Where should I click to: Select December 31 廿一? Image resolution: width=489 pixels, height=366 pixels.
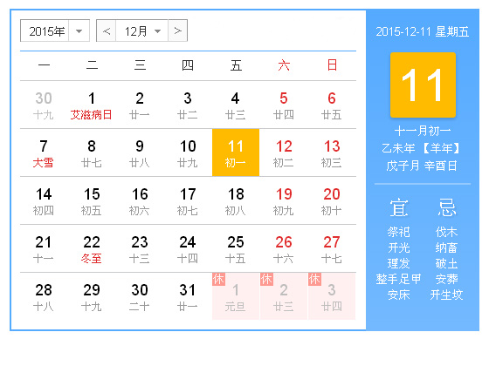[188, 297]
